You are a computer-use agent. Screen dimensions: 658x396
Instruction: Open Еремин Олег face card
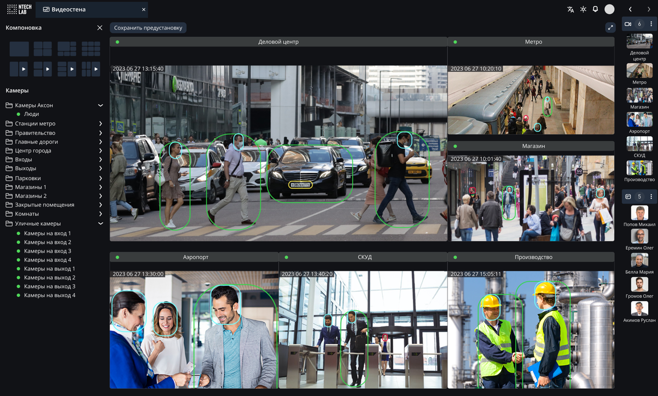(x=639, y=237)
